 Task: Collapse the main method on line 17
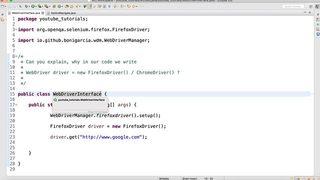click(x=16, y=104)
